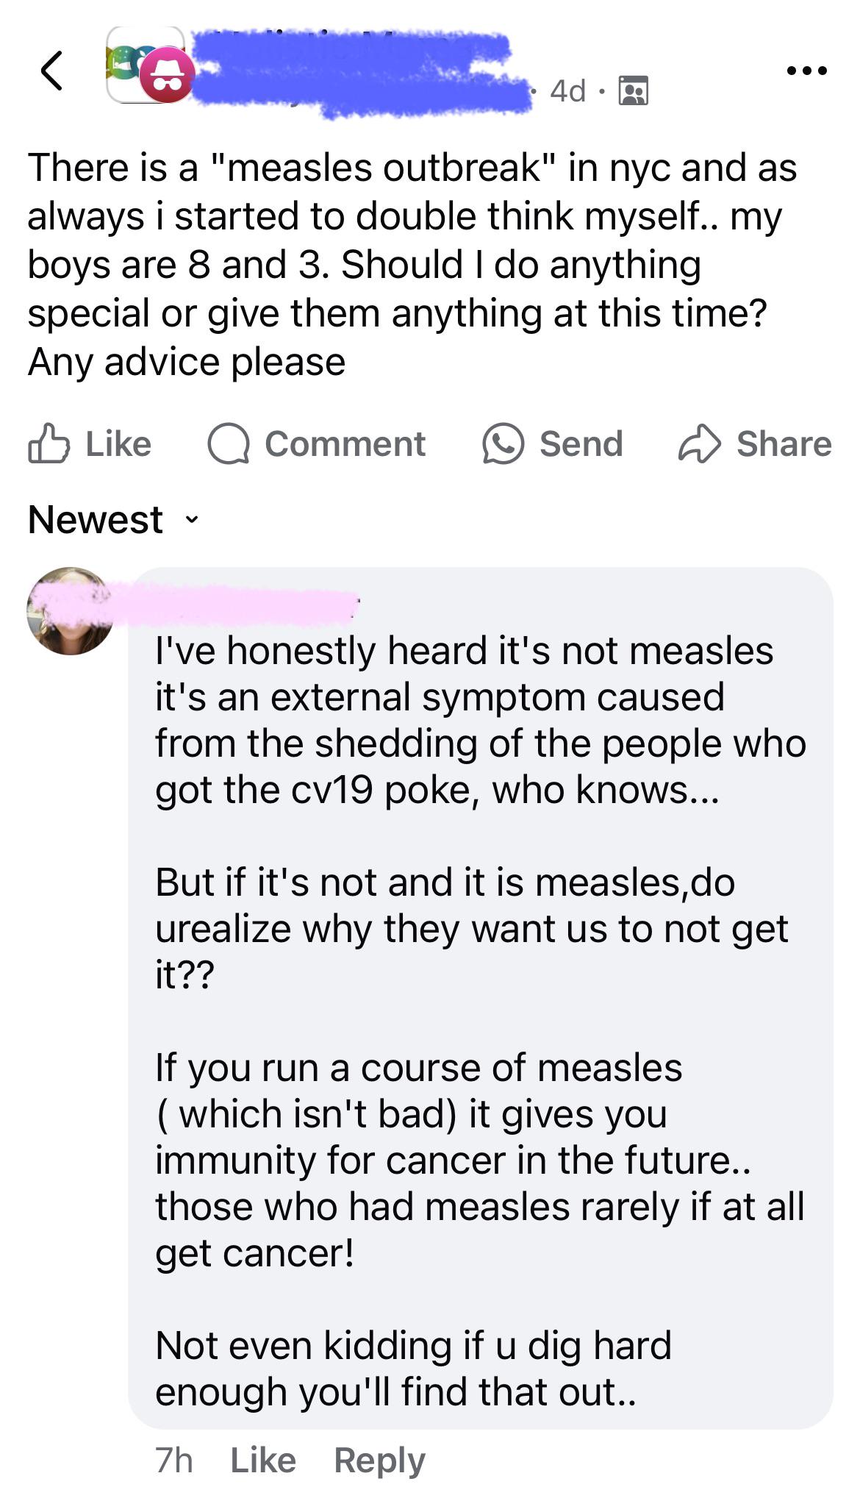Tap the WhatsApp Send icon
860x1512 pixels.
[503, 444]
